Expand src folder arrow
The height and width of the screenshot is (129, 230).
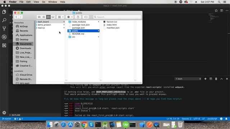click(98, 37)
